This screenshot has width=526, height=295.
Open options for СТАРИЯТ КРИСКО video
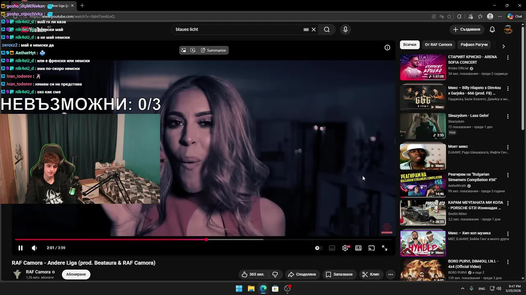(x=508, y=58)
